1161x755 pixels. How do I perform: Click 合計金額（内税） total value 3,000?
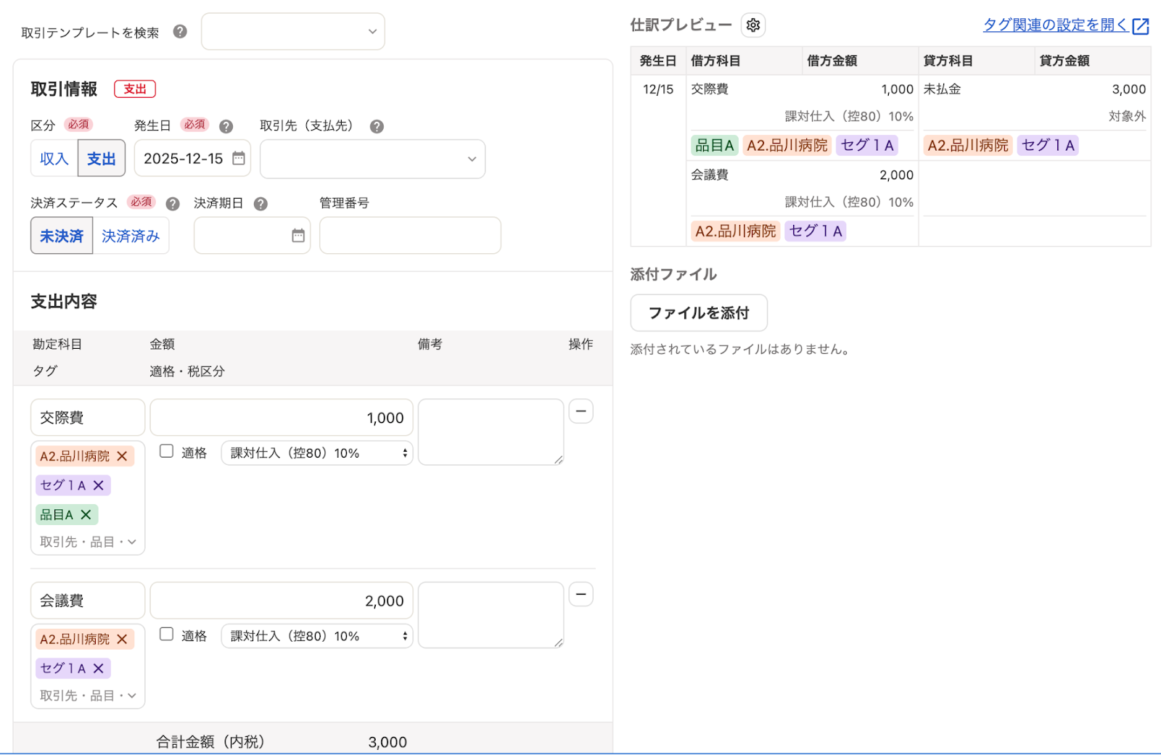(x=387, y=742)
